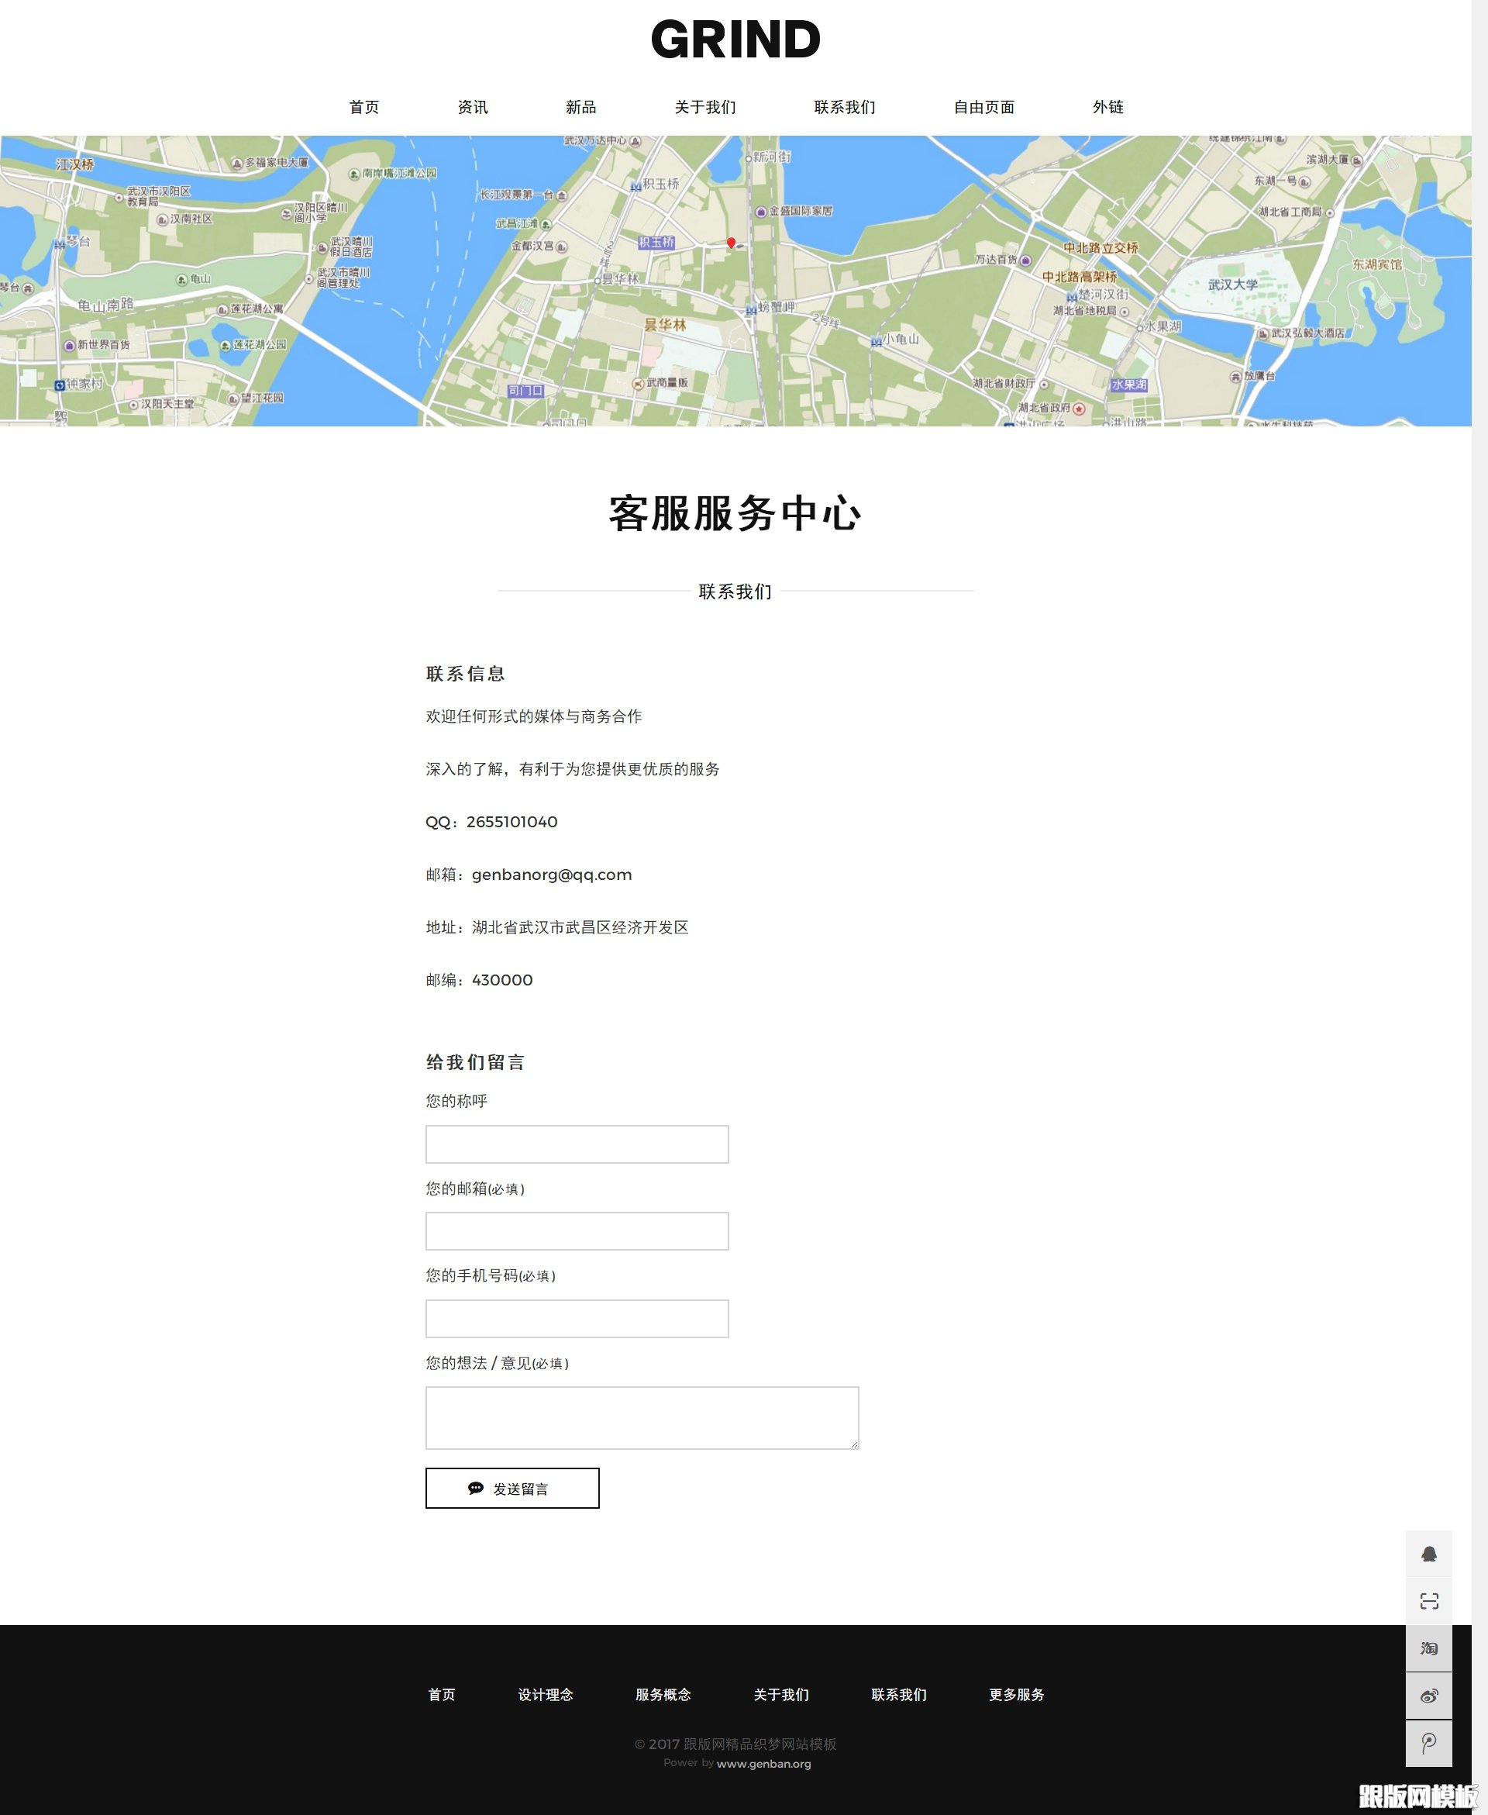
Task: Select the 新品 menu item
Action: 581,106
